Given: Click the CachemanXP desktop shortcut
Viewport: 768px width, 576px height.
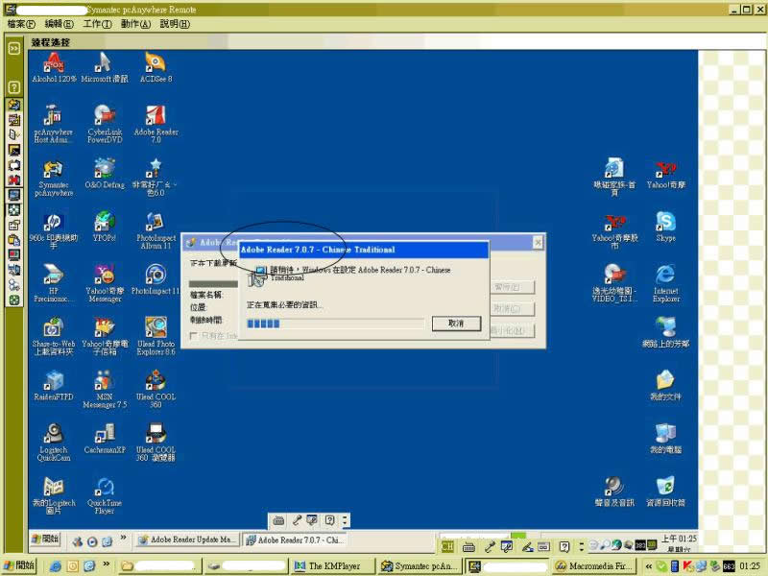Looking at the screenshot, I should 105,439.
